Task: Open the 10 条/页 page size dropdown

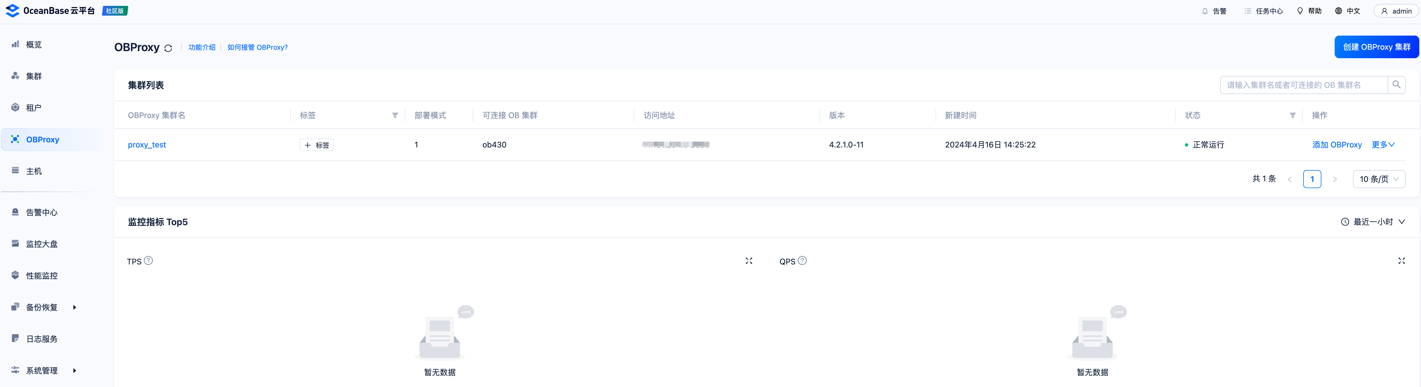Action: (x=1379, y=179)
